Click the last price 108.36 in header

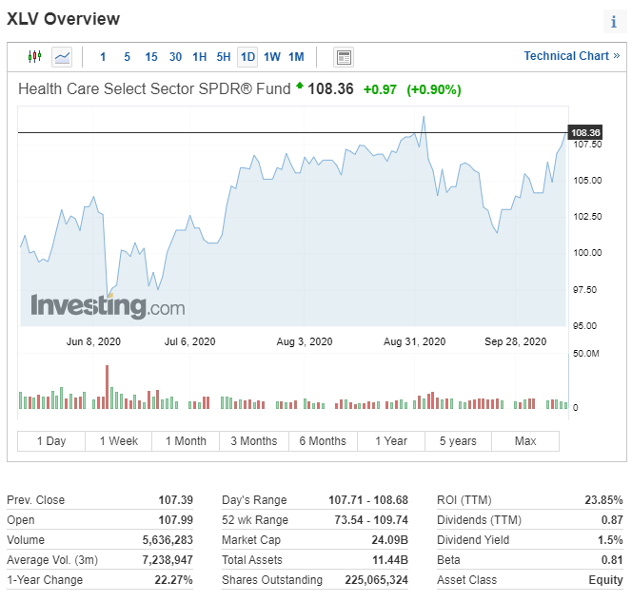click(x=330, y=89)
